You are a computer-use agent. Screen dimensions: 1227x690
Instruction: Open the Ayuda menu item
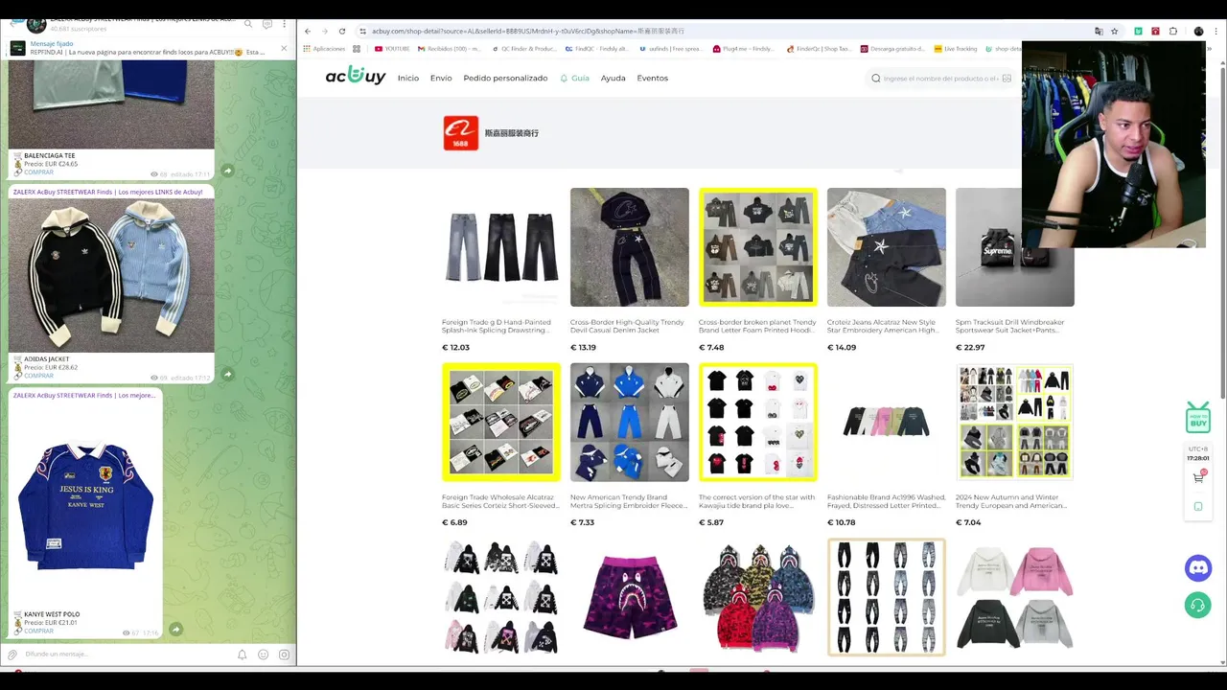click(x=613, y=78)
